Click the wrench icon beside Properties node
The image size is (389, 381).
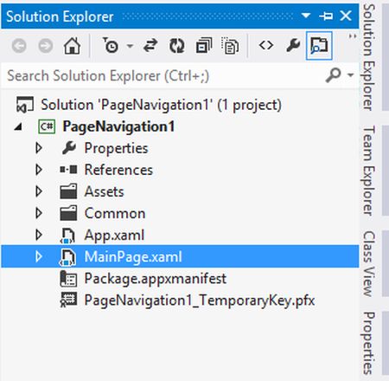coord(69,148)
